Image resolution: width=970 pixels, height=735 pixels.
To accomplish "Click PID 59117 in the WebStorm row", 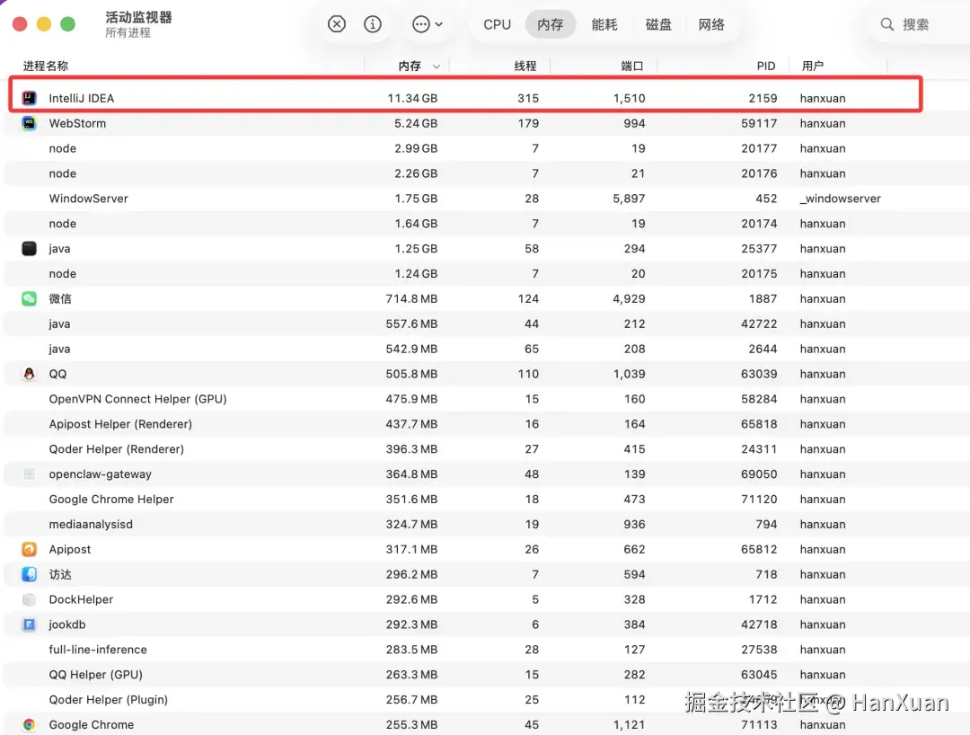I will click(x=759, y=123).
